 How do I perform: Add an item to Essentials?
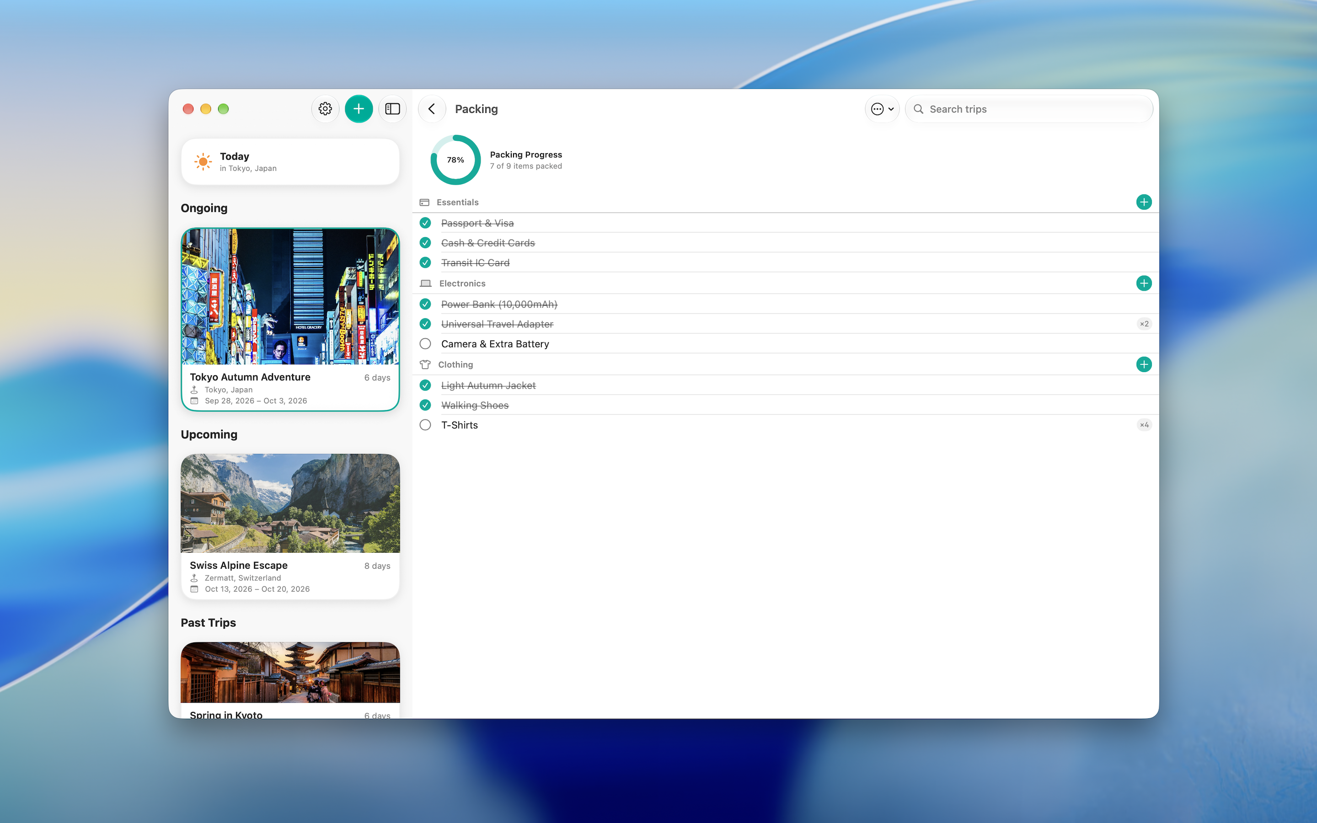[x=1143, y=202]
